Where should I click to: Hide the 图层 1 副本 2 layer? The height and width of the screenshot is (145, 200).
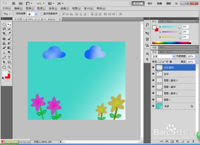tap(153, 93)
